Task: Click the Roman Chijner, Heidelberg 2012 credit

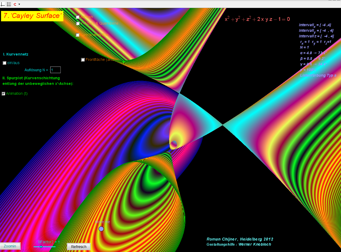Action: pyautogui.click(x=240, y=239)
